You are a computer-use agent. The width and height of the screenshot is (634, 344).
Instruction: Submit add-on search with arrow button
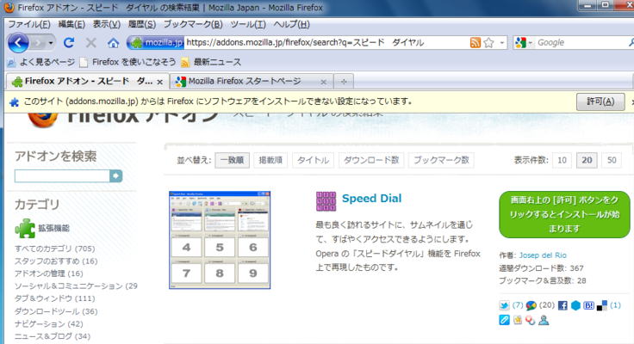(x=116, y=176)
